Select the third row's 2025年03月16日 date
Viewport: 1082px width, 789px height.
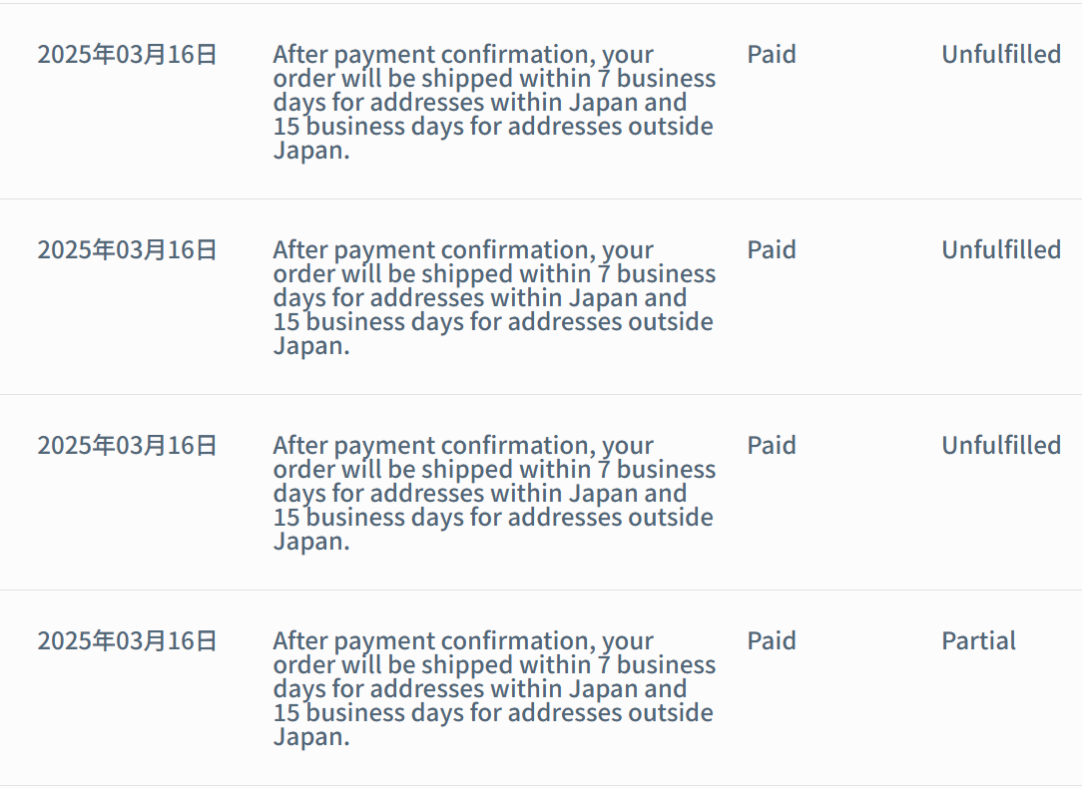127,445
